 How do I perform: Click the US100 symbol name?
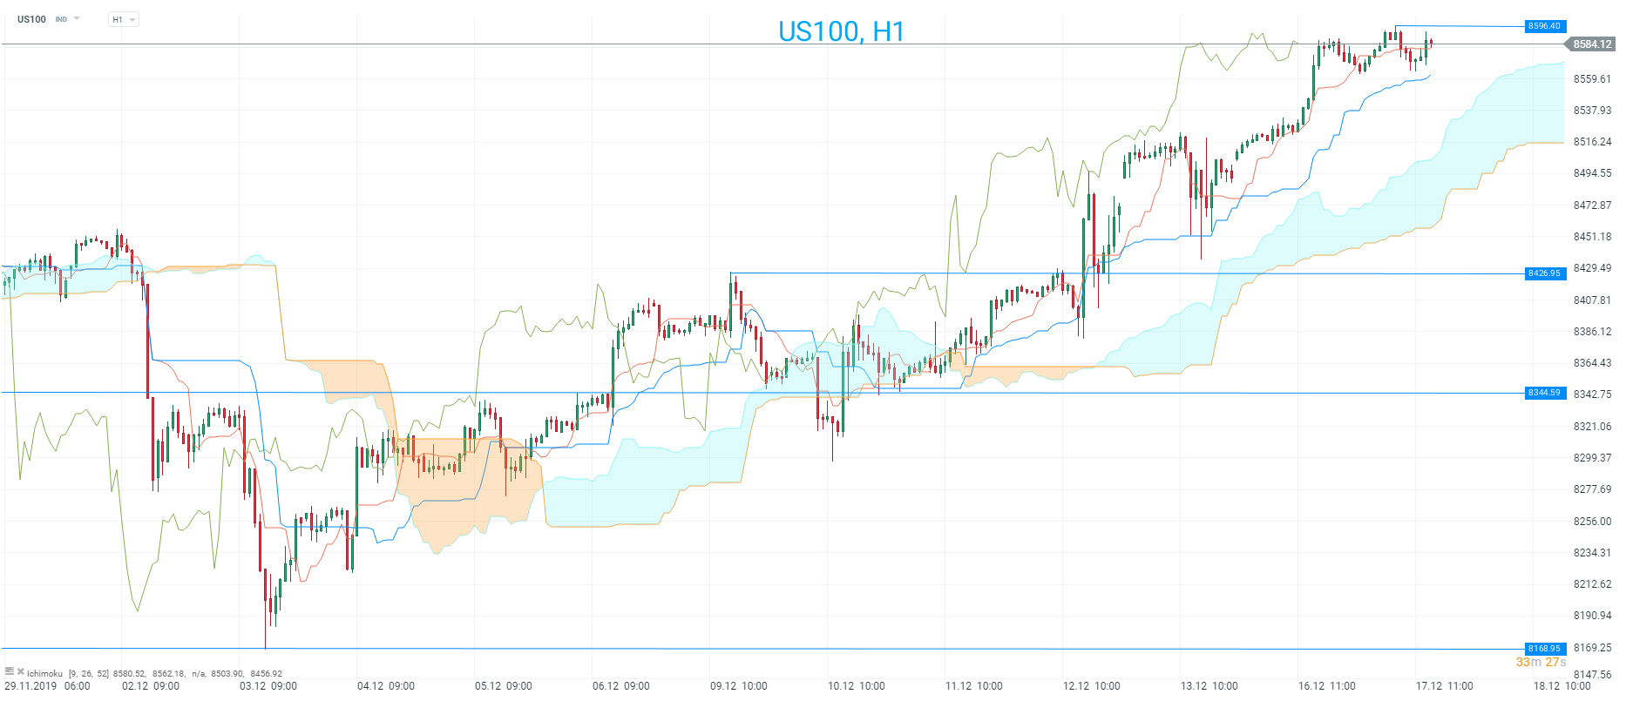click(x=31, y=19)
